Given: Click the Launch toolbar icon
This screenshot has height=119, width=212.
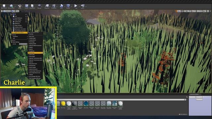Looking at the screenshot, I should click(x=82, y=6).
